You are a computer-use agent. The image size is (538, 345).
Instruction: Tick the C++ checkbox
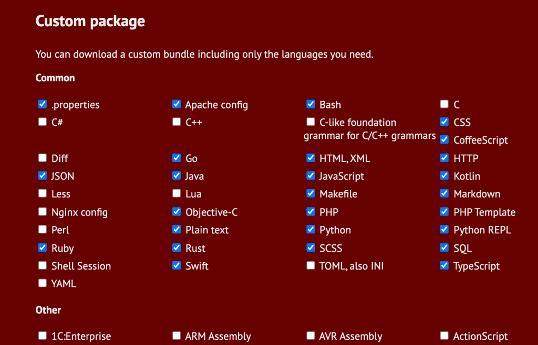[177, 122]
